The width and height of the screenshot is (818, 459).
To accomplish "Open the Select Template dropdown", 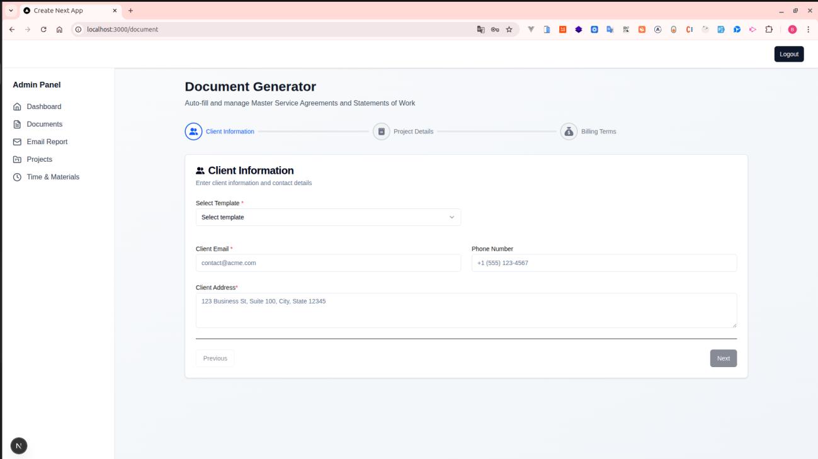I will (327, 217).
